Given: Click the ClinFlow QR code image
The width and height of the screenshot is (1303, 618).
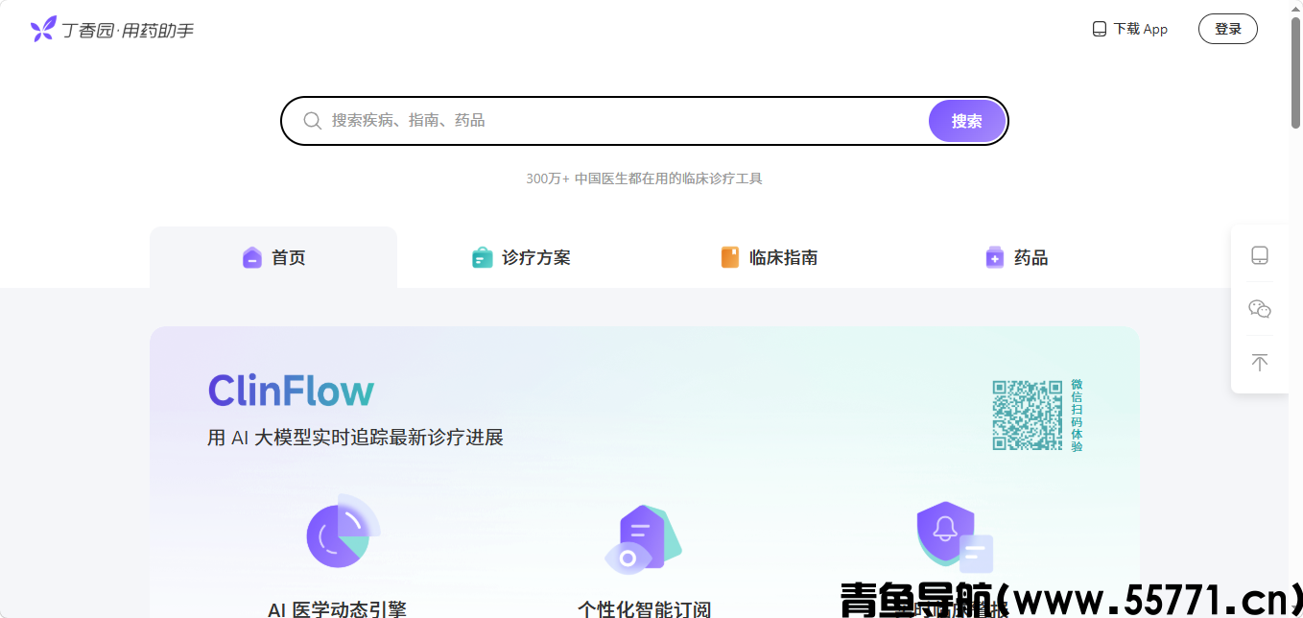Looking at the screenshot, I should [1028, 416].
